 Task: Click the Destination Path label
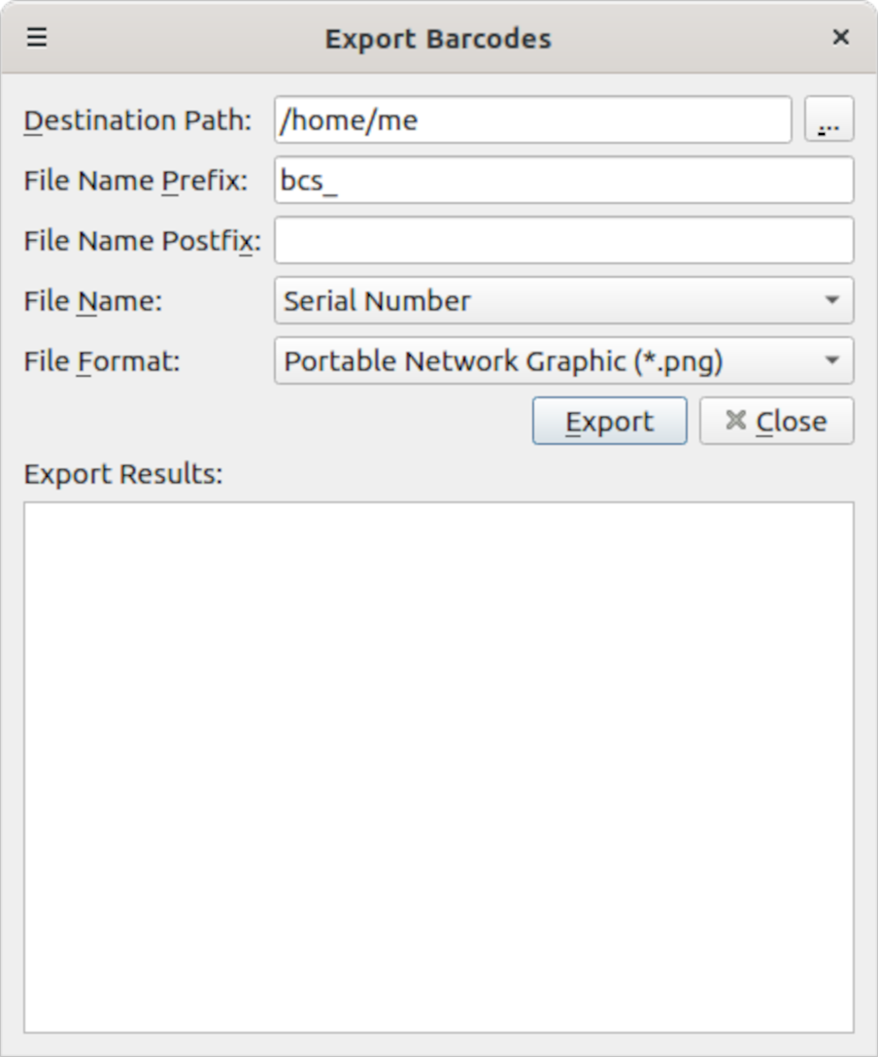(137, 120)
